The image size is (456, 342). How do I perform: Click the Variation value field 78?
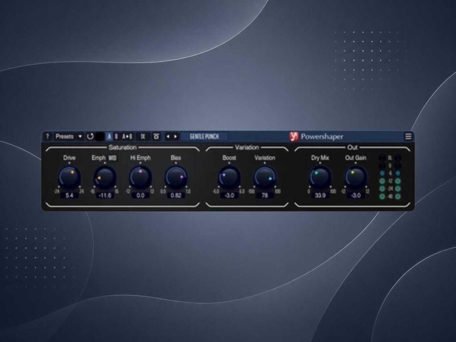(x=265, y=195)
